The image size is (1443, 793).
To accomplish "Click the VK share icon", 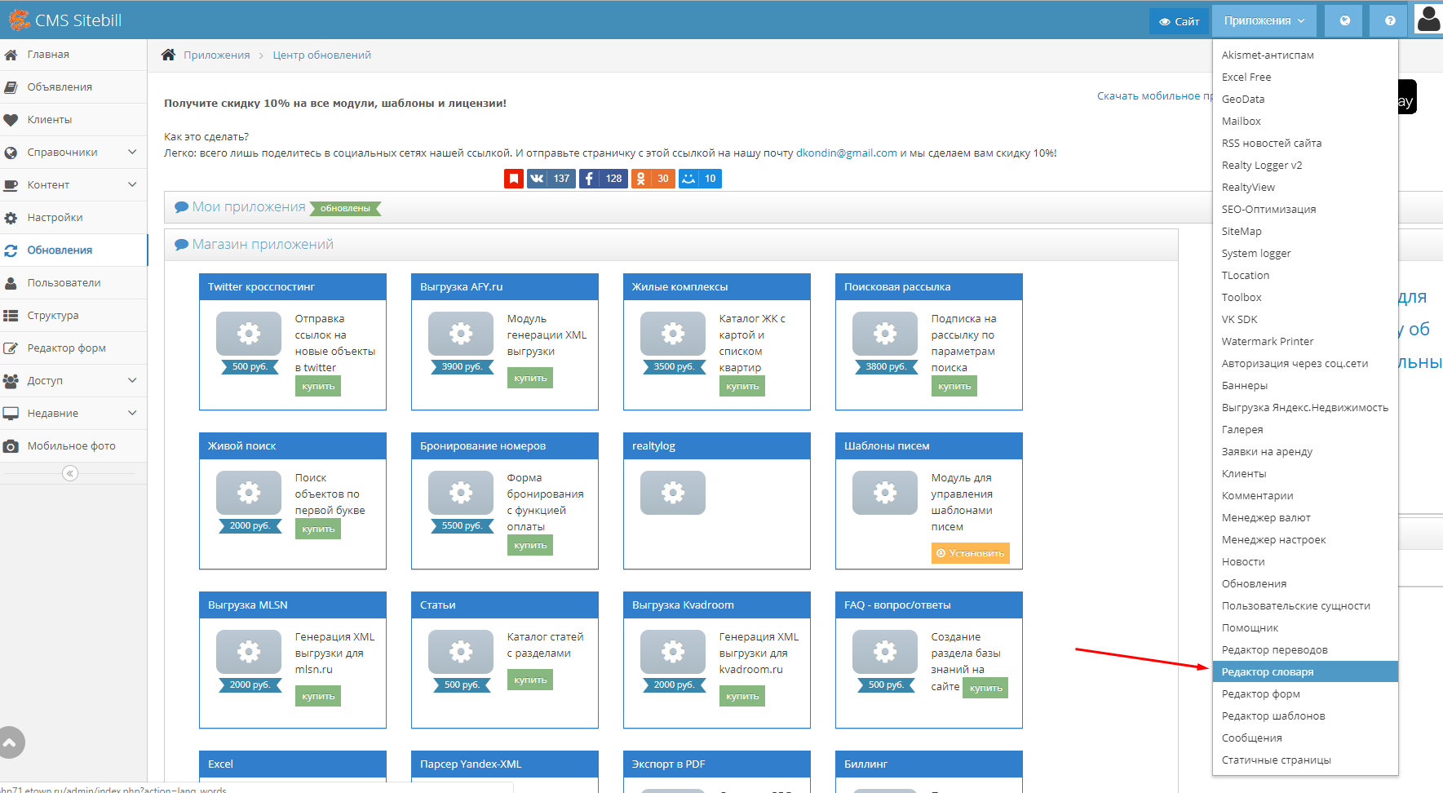I will coord(537,179).
